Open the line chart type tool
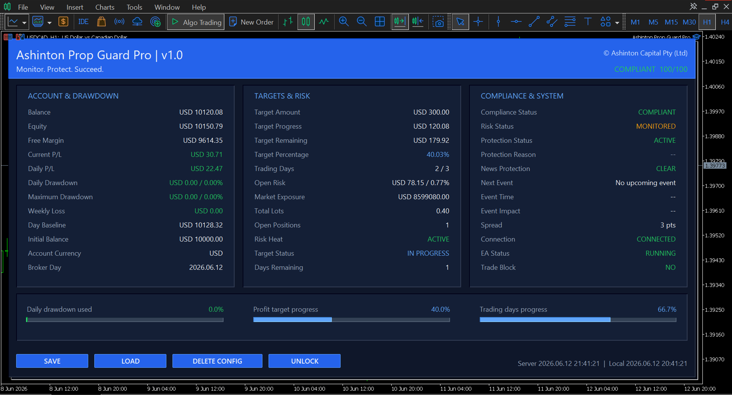 point(13,22)
